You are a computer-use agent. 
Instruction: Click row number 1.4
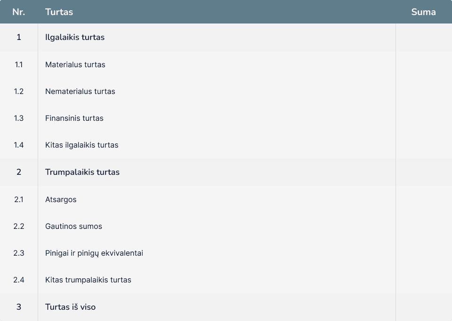click(19, 145)
